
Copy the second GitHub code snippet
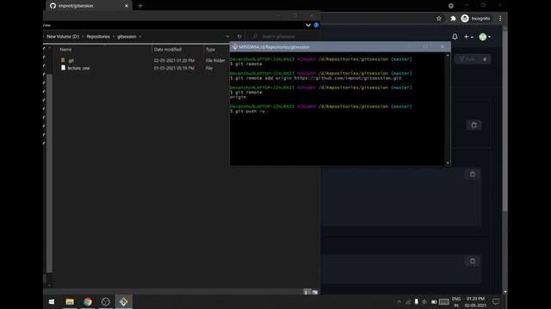tap(473, 174)
